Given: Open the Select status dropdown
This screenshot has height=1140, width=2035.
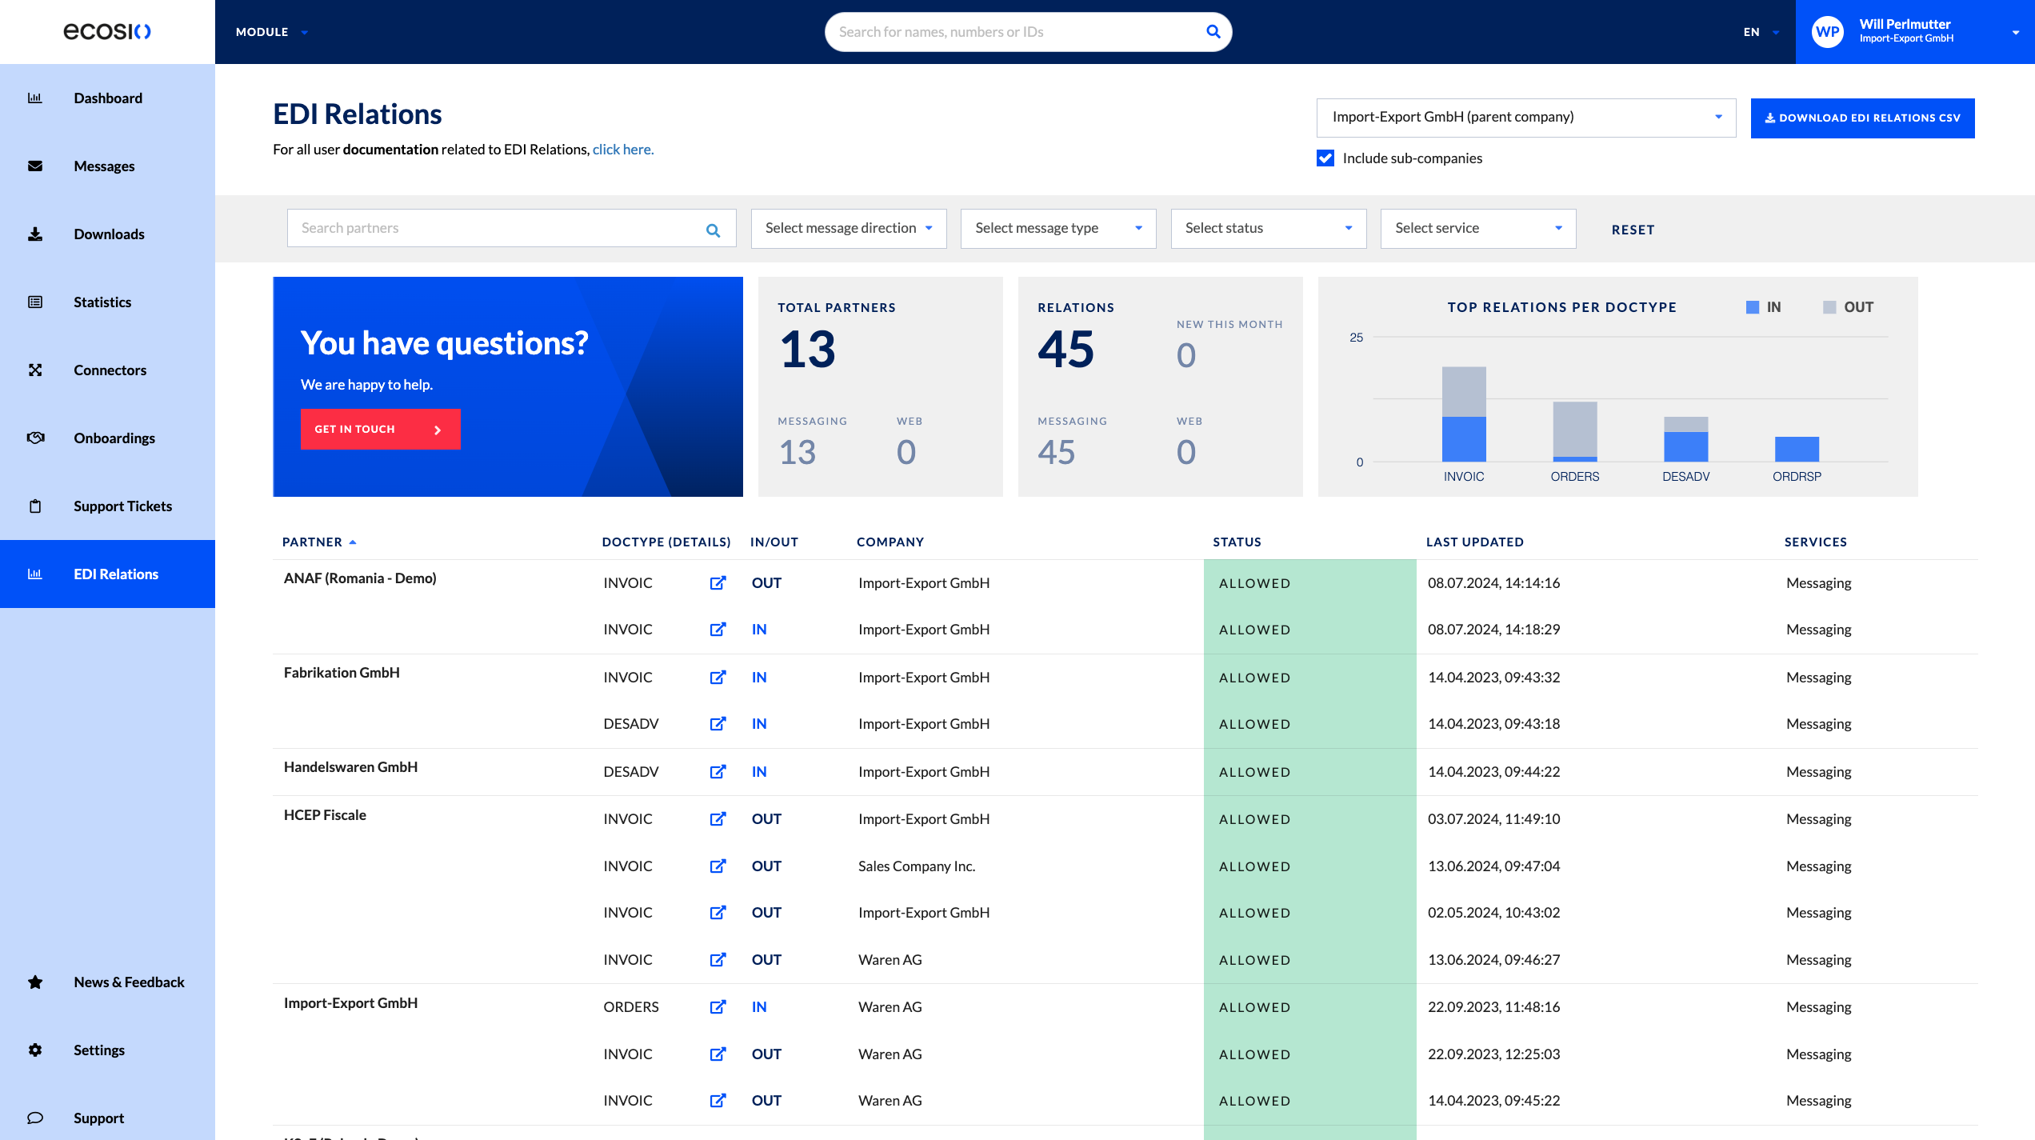Looking at the screenshot, I should [x=1269, y=229].
